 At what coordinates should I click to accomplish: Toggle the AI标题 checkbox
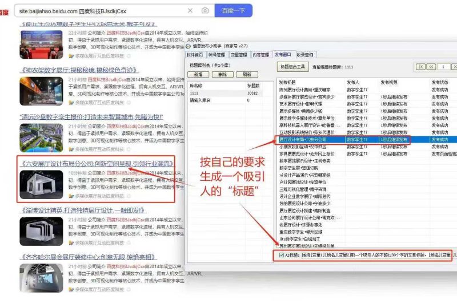click(x=281, y=255)
